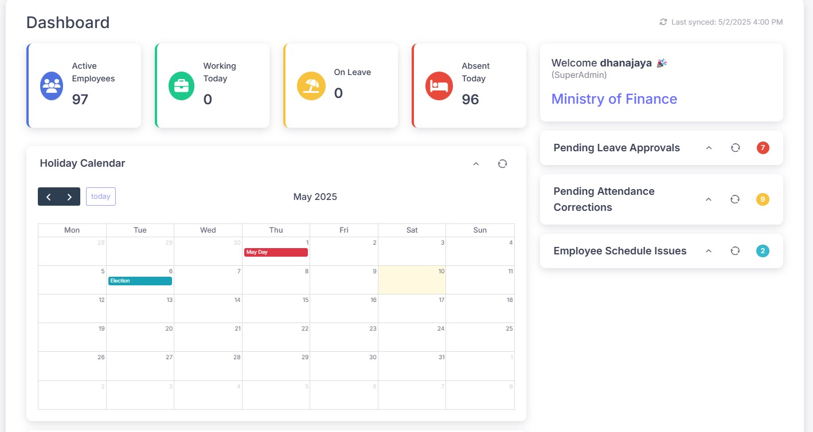Advance to next month using the right arrow
The height and width of the screenshot is (432, 813).
pyautogui.click(x=68, y=196)
